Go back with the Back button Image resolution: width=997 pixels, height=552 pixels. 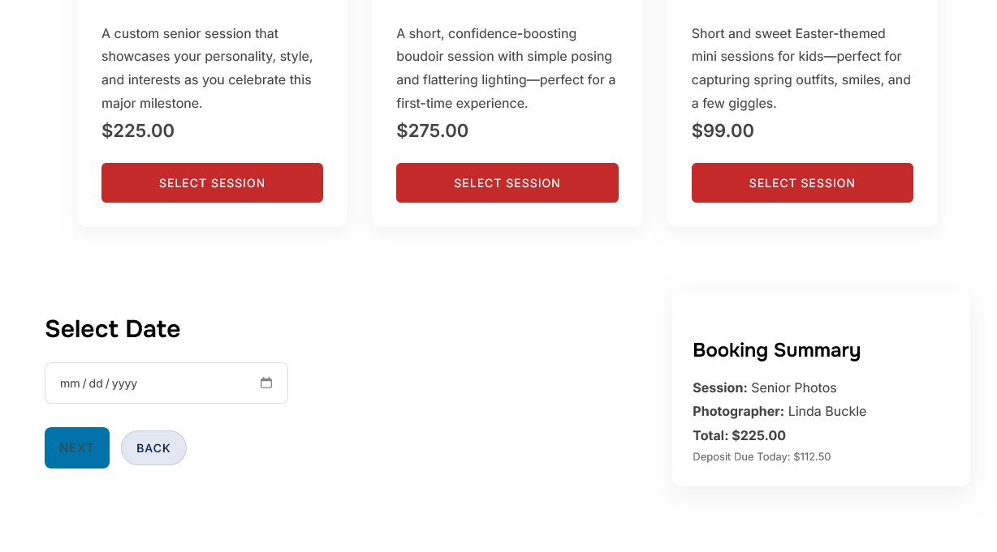tap(153, 448)
